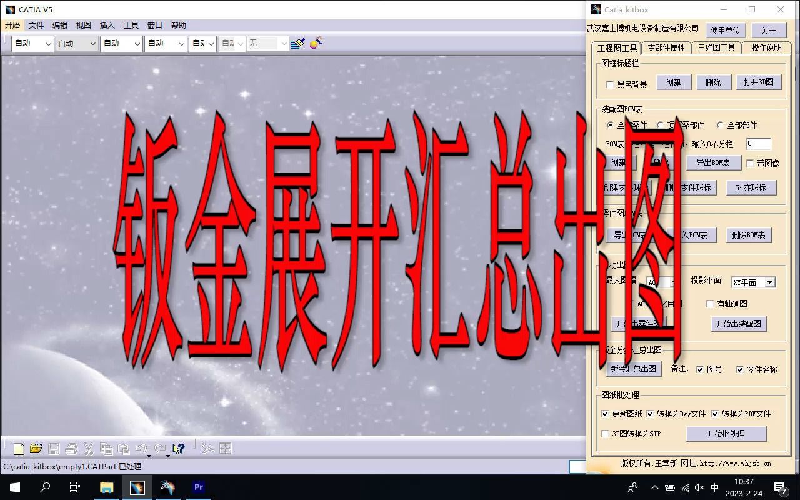The height and width of the screenshot is (500, 800).
Task: Click the 打开3D图 button
Action: (759, 82)
